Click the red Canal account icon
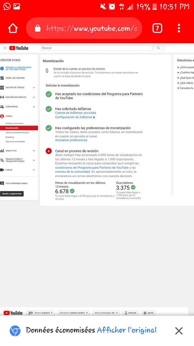 2,116
